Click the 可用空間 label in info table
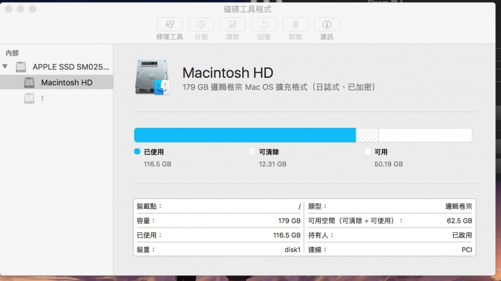 coord(356,220)
